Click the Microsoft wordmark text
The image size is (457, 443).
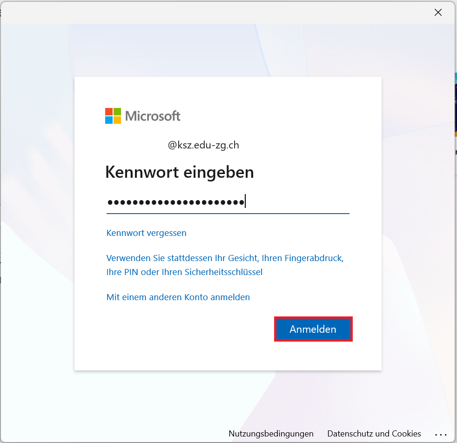pos(153,116)
